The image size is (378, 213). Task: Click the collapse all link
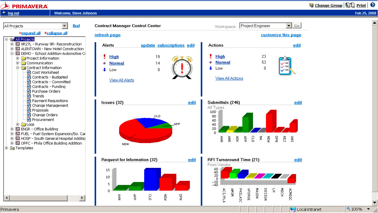coord(57,33)
